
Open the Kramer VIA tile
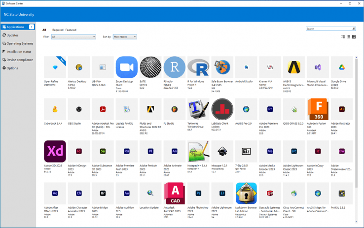(270, 67)
